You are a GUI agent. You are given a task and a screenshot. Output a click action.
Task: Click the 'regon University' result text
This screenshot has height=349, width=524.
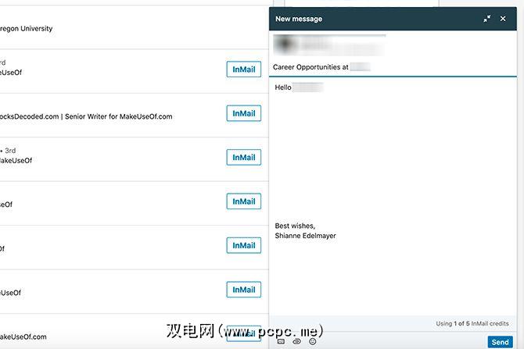[x=26, y=29]
